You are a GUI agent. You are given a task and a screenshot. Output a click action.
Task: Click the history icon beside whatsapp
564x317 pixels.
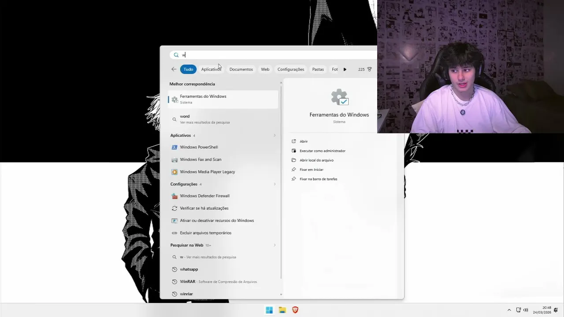coord(174,269)
